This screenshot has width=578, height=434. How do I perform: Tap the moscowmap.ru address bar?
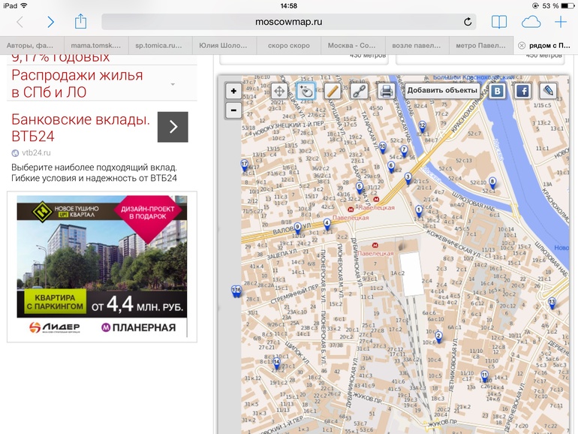pyautogui.click(x=289, y=22)
